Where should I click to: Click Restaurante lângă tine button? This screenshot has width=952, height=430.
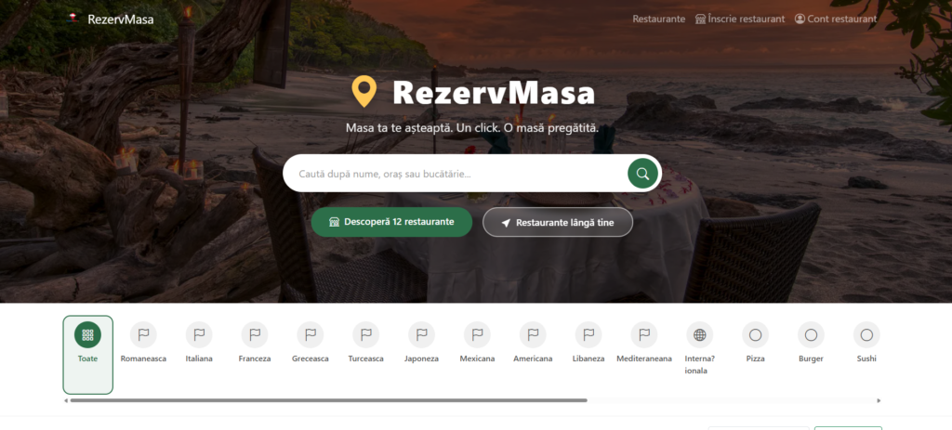(558, 223)
